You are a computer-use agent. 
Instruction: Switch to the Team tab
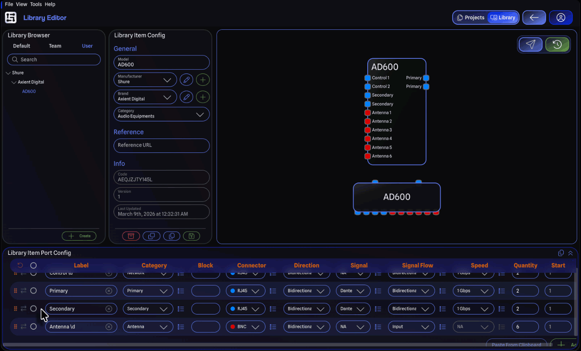55,46
